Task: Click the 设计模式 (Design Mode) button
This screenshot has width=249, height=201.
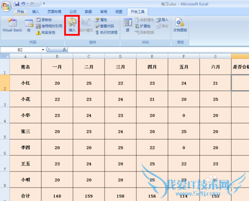Action: [x=86, y=25]
